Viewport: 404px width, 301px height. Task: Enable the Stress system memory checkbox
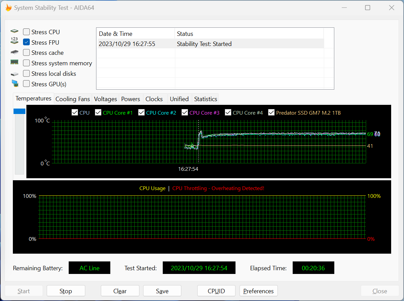pos(26,63)
